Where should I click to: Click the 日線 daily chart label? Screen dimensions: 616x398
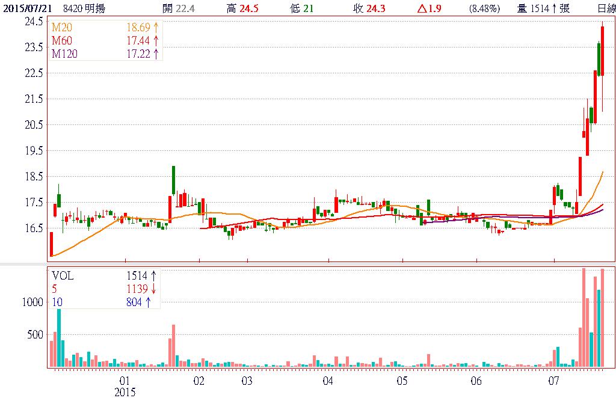(606, 8)
